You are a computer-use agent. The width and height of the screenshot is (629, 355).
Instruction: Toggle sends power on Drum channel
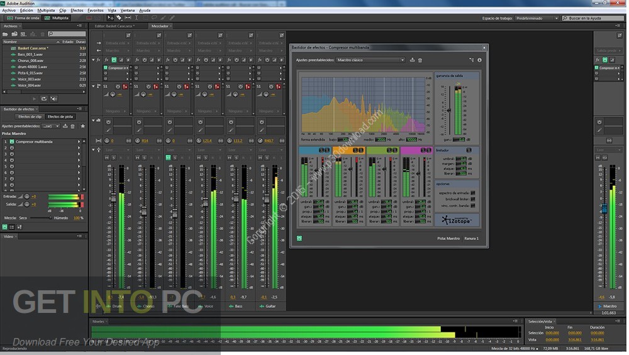click(118, 87)
